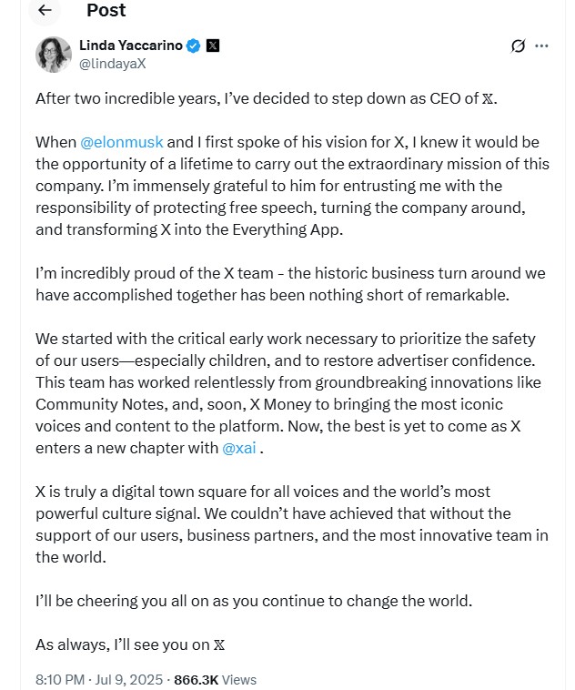The height and width of the screenshot is (690, 575).
Task: Click the "incredibly proud of the X team" paragraph
Action: 291,284
